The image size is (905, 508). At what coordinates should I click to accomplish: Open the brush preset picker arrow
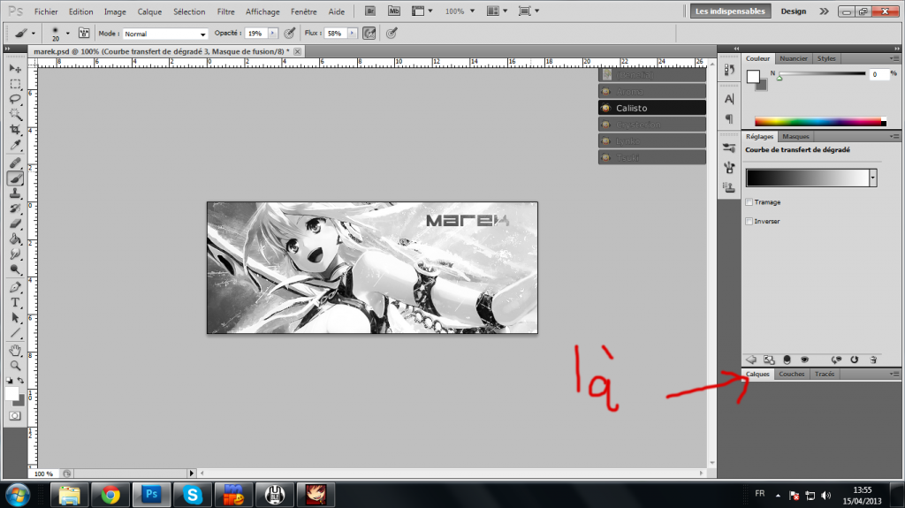click(67, 34)
